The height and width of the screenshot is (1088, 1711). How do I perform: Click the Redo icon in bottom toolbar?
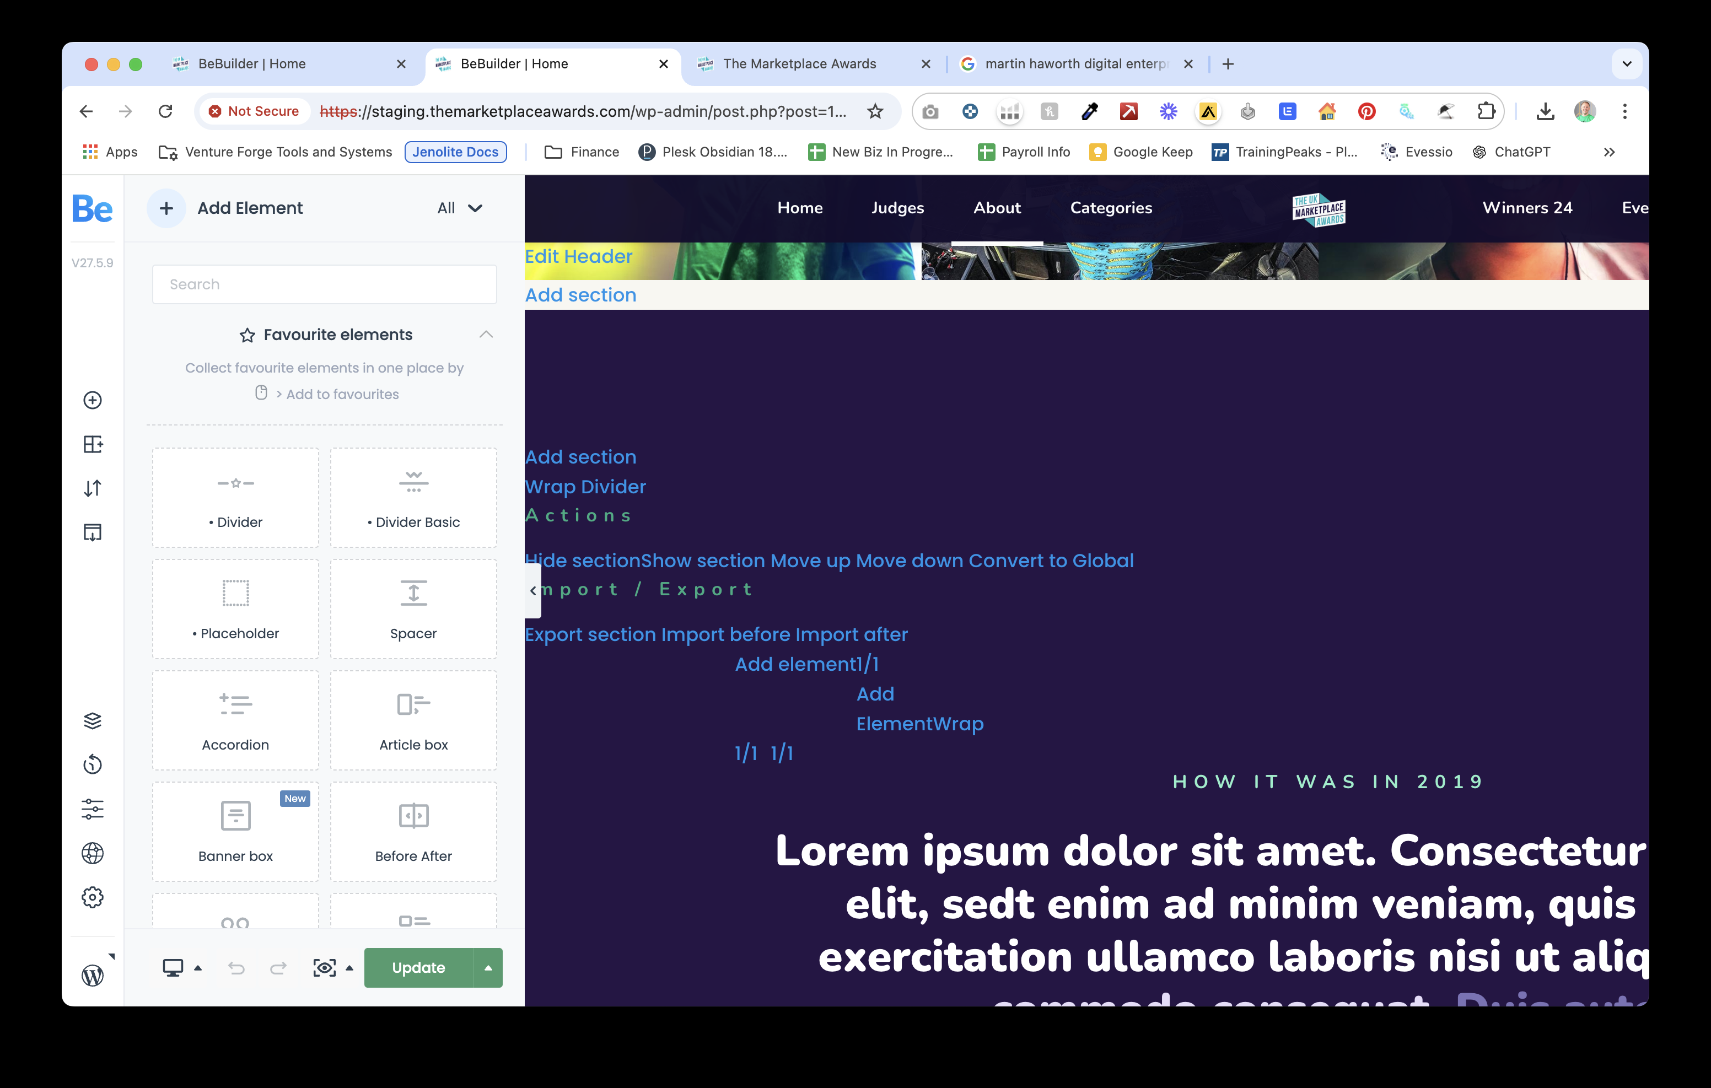click(x=279, y=967)
